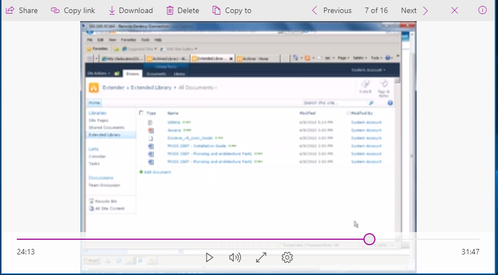The image size is (498, 275).
Task: Click Home tab in video's site navigation
Action: (x=94, y=103)
